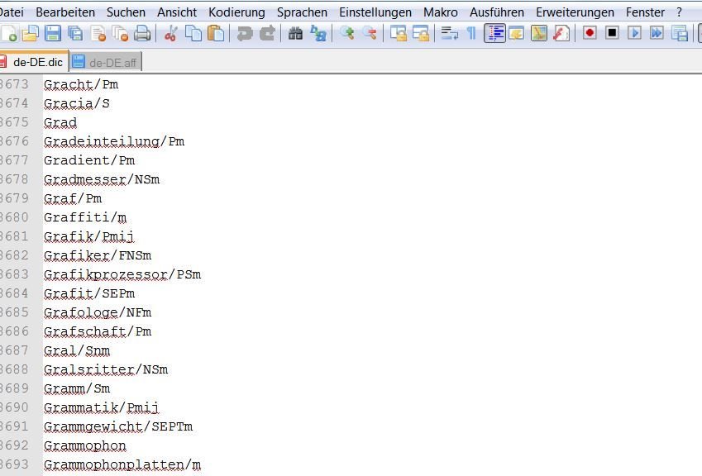Screen dimensions: 702x476
Task: Start macro recording with red circle
Action: coord(590,33)
